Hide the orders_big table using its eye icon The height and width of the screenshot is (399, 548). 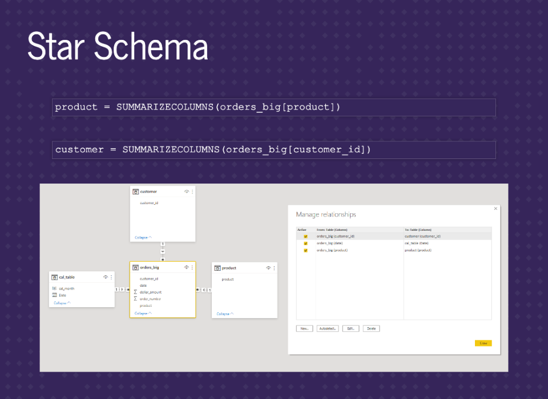coord(187,267)
